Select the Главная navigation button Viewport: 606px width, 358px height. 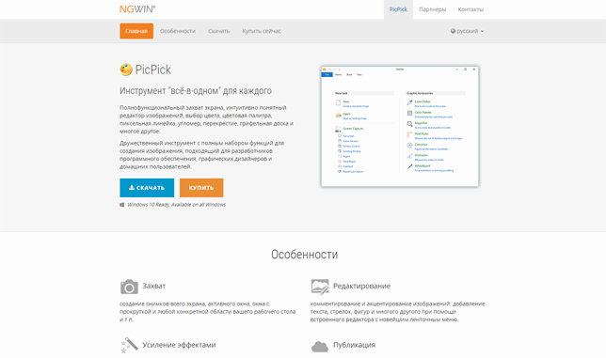click(136, 31)
